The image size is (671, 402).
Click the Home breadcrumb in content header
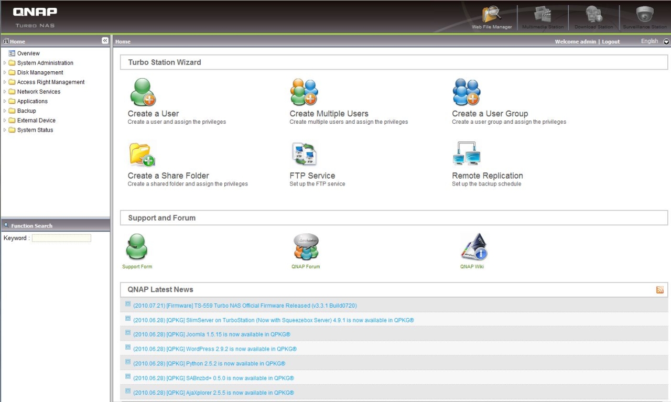[x=123, y=41]
